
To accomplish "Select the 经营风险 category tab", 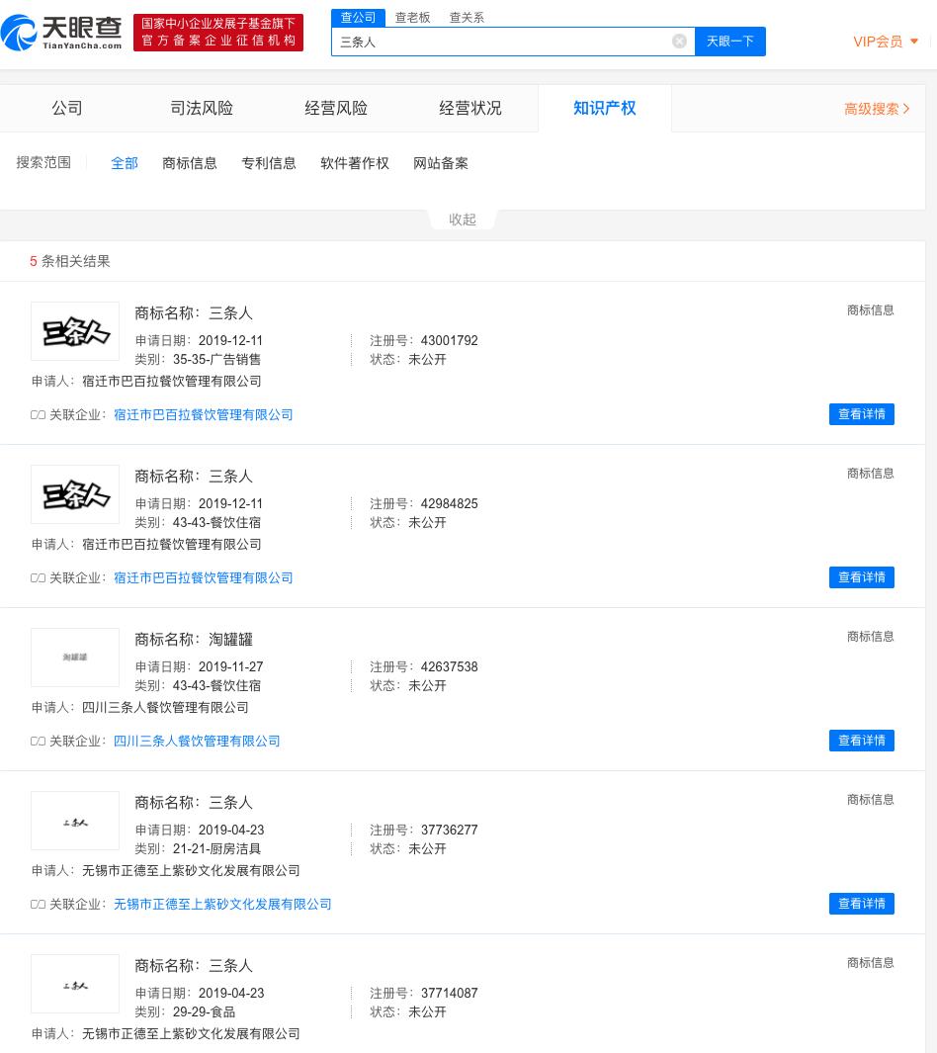I will (x=336, y=108).
